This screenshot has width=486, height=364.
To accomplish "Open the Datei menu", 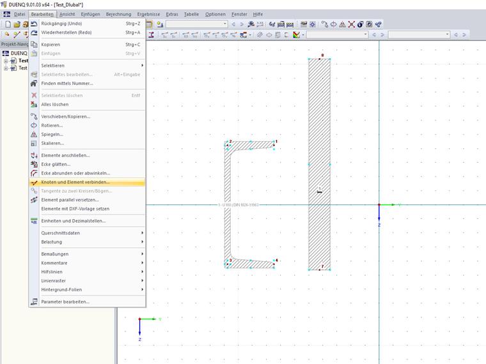I will coord(20,14).
